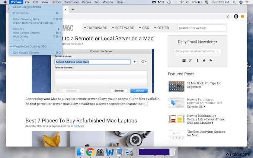Click the blue Connect button
The image size is (253, 158).
(x=139, y=91)
